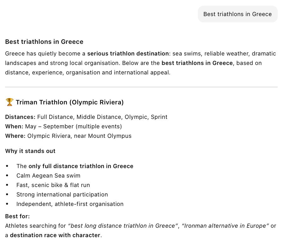The width and height of the screenshot is (284, 246).
Task: Click the trophy emoji icon
Action: point(9,102)
